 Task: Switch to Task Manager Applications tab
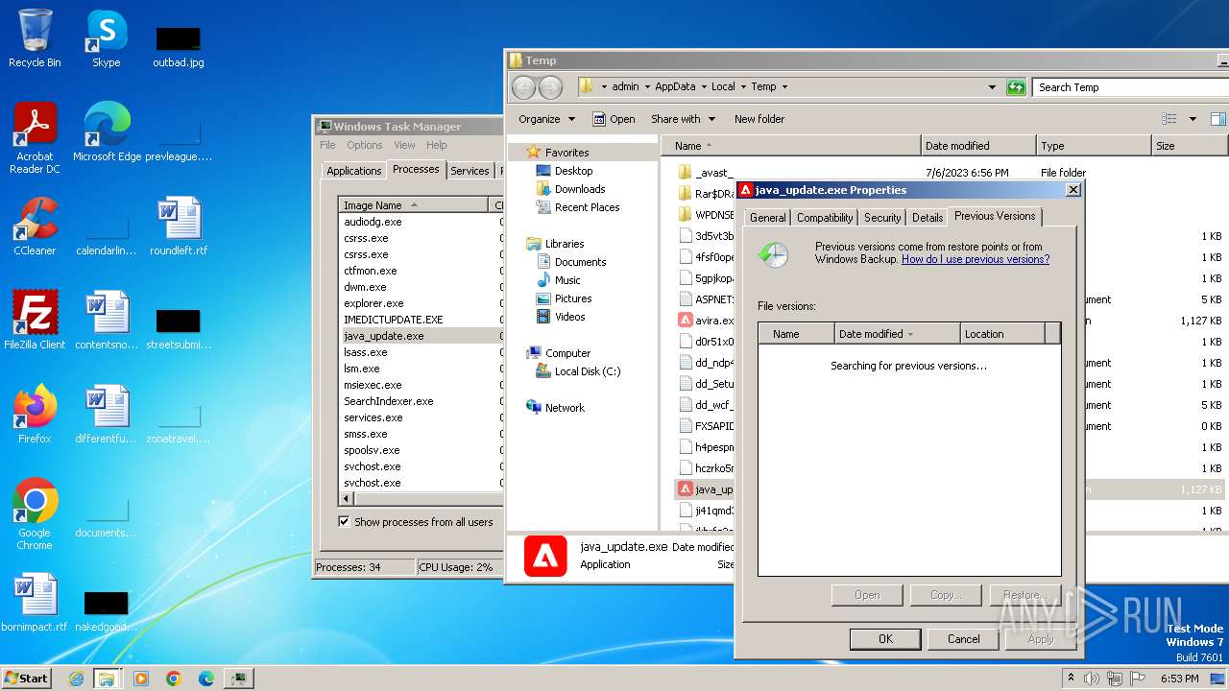pos(354,171)
